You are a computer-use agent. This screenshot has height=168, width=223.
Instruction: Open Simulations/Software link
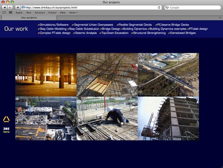53,25
